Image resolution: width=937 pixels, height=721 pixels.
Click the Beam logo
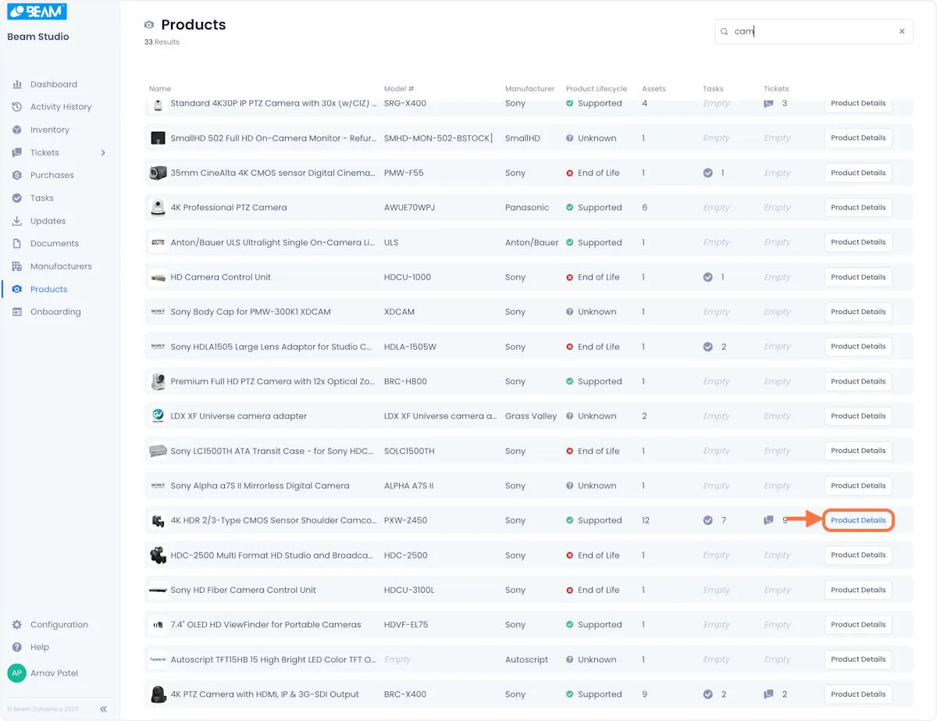(37, 12)
